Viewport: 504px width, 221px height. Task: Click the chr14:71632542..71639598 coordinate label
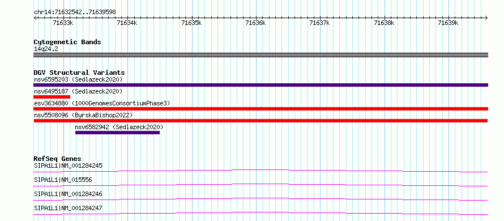point(75,12)
